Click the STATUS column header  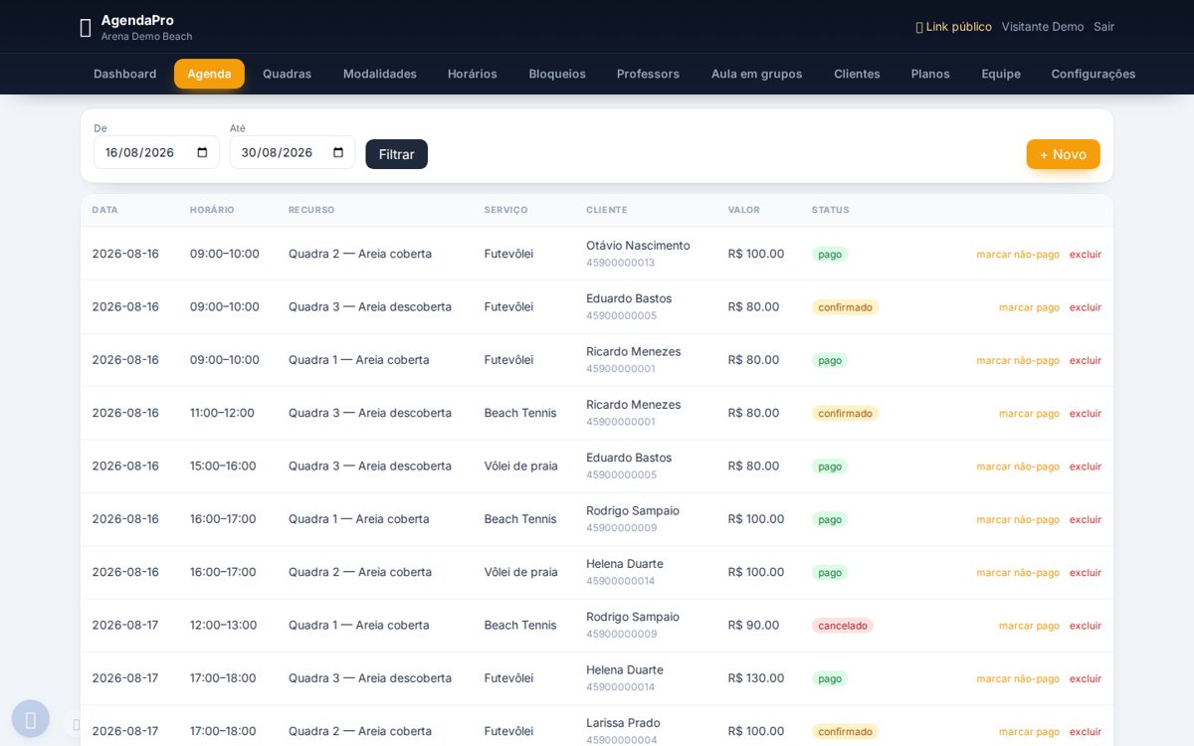831,210
